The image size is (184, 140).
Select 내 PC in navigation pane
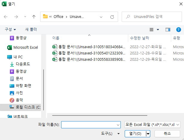coord(15,57)
